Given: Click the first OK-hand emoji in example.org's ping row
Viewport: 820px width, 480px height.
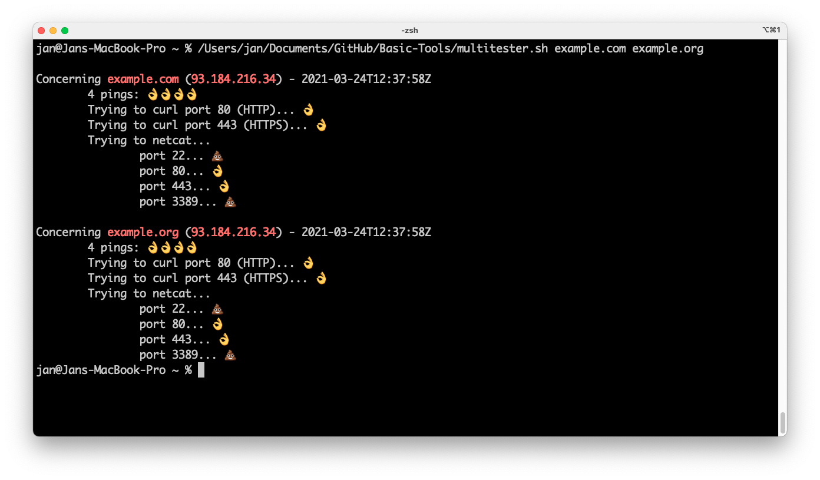Looking at the screenshot, I should (152, 247).
